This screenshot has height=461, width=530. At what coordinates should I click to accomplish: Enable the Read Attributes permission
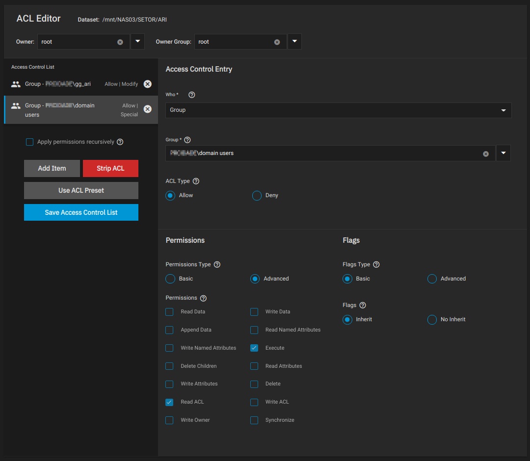click(x=254, y=366)
